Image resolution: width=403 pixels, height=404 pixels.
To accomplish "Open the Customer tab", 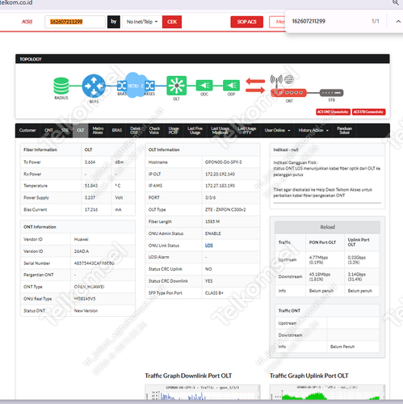I will pyautogui.click(x=27, y=130).
